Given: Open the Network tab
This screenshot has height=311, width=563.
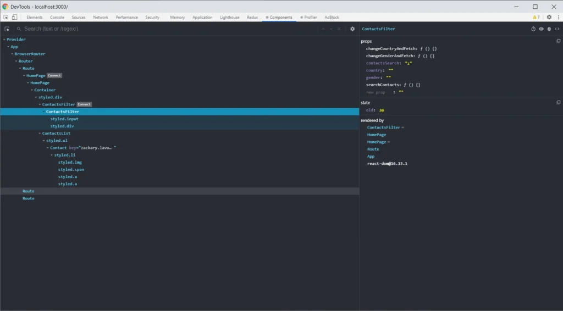Looking at the screenshot, I should click(101, 17).
